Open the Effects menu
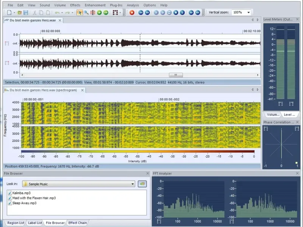This screenshot has height=227, width=303. coord(75,5)
